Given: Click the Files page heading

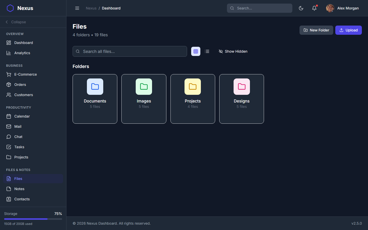Looking at the screenshot, I should point(79,27).
